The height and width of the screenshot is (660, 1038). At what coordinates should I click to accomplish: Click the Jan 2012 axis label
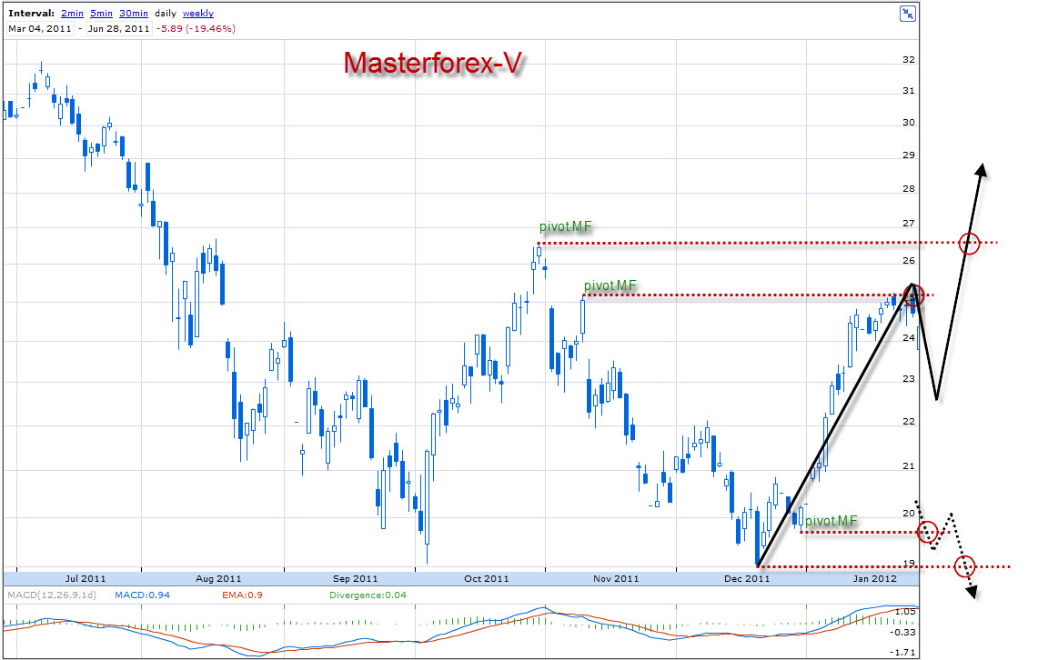click(875, 579)
